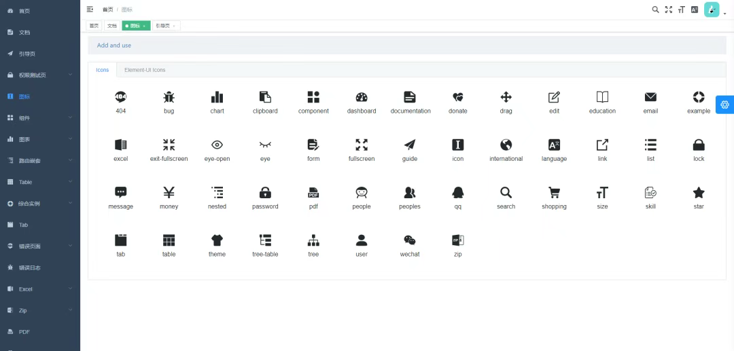The image size is (734, 351).
Task: Select the dashboard icon
Action: 362,97
